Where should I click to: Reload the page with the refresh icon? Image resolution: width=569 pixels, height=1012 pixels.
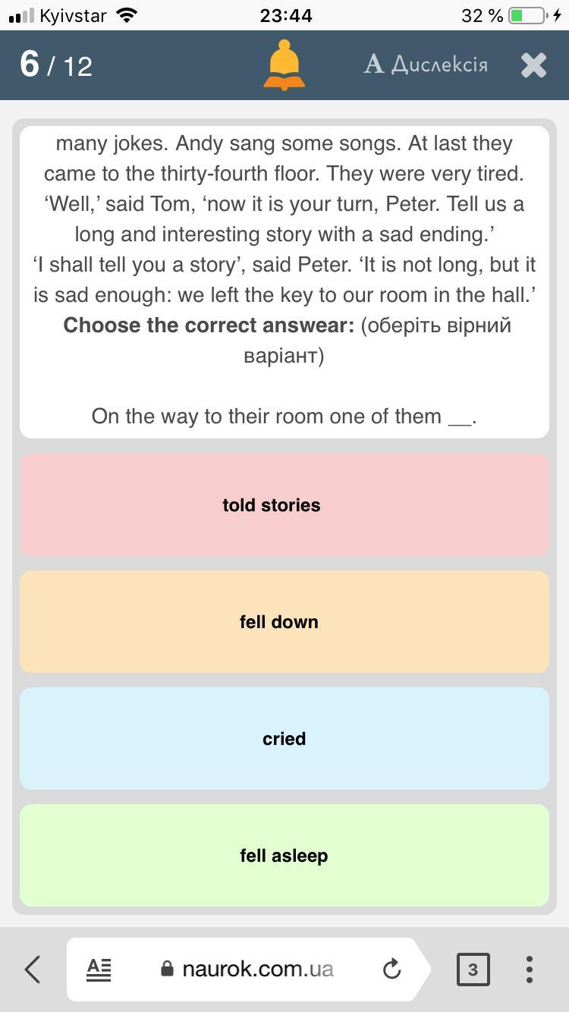pyautogui.click(x=391, y=969)
